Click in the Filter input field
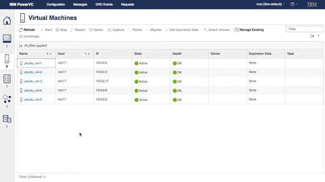 305,29
